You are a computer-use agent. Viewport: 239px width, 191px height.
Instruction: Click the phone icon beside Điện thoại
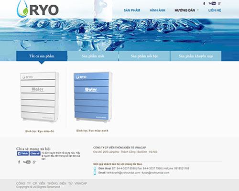(x=95, y=169)
